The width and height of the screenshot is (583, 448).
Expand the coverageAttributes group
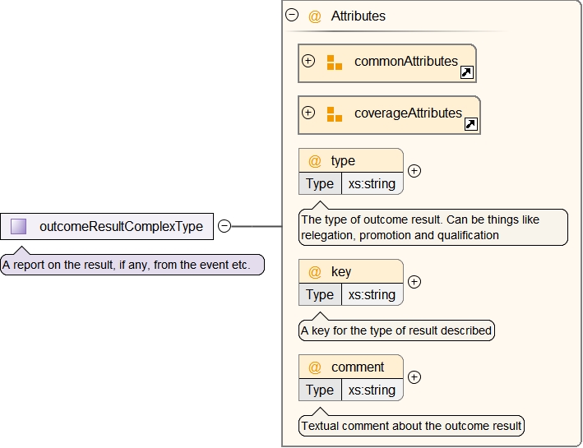309,113
